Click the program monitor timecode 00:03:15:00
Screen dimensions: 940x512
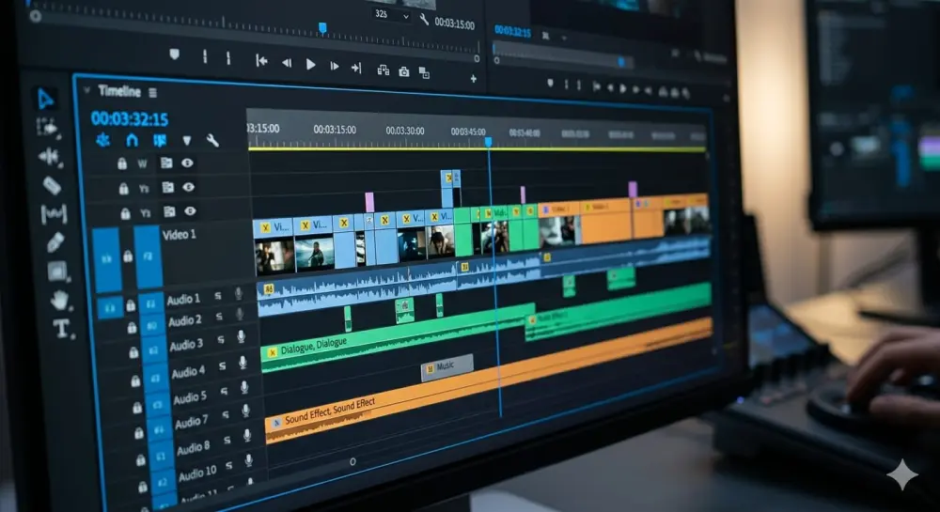pyautogui.click(x=454, y=23)
